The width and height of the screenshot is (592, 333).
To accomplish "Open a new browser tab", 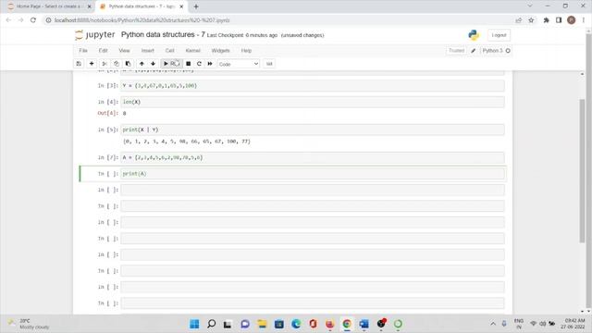I will (x=196, y=6).
